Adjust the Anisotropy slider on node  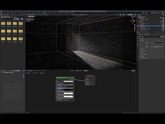(x=65, y=88)
